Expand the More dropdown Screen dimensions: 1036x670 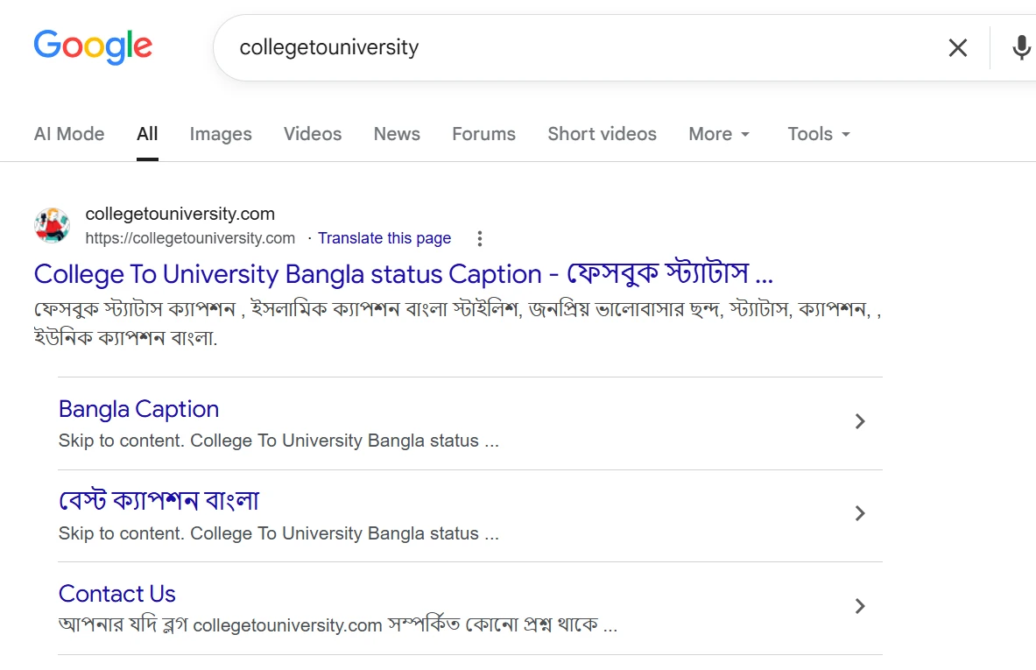(719, 134)
